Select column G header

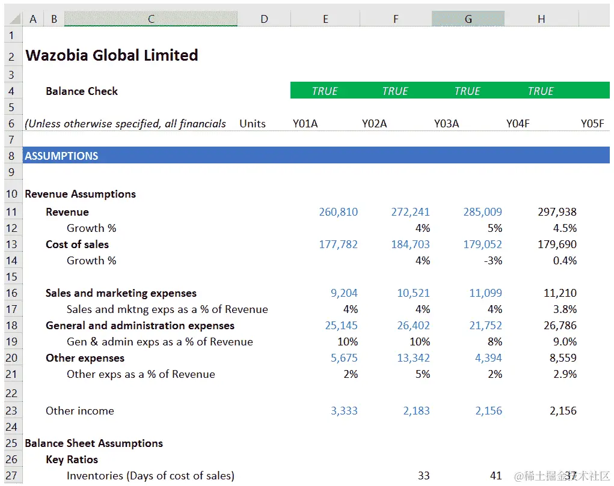click(468, 19)
